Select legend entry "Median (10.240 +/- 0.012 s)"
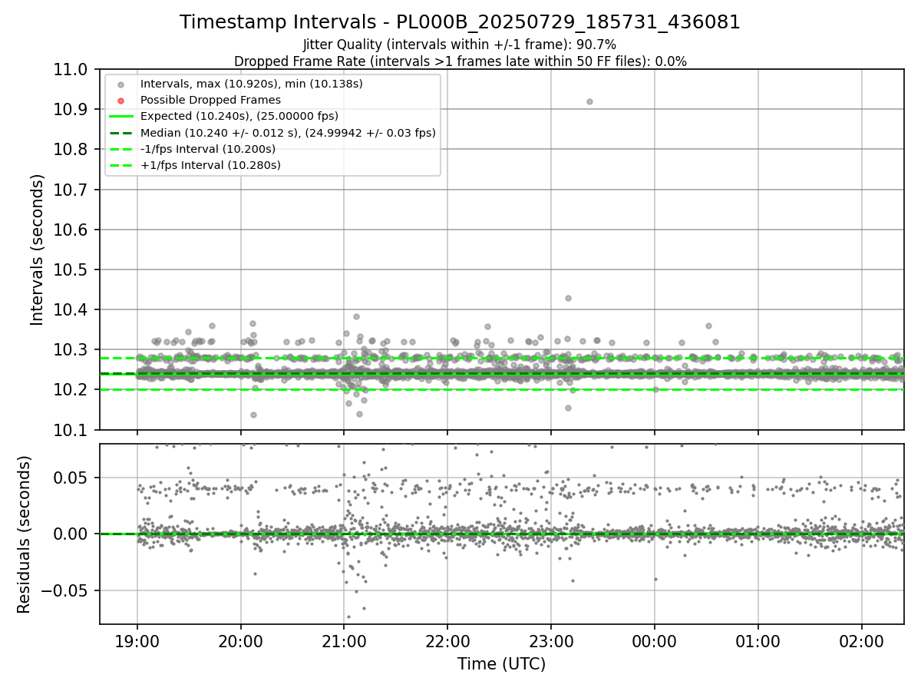 coord(288,133)
